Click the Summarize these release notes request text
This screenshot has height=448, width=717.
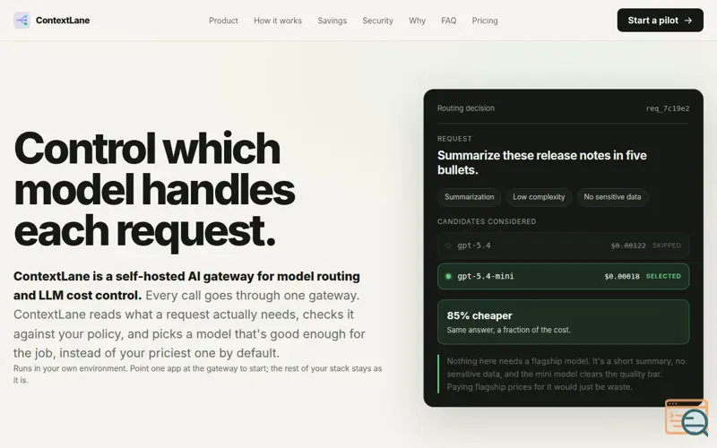[542, 162]
